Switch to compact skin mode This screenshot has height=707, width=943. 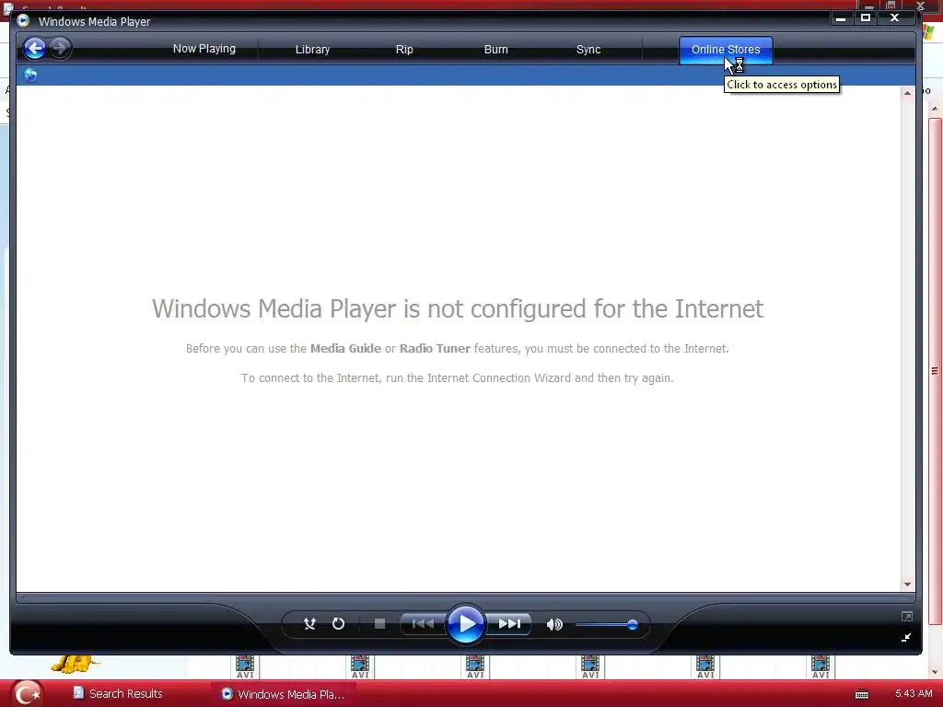[x=906, y=637]
